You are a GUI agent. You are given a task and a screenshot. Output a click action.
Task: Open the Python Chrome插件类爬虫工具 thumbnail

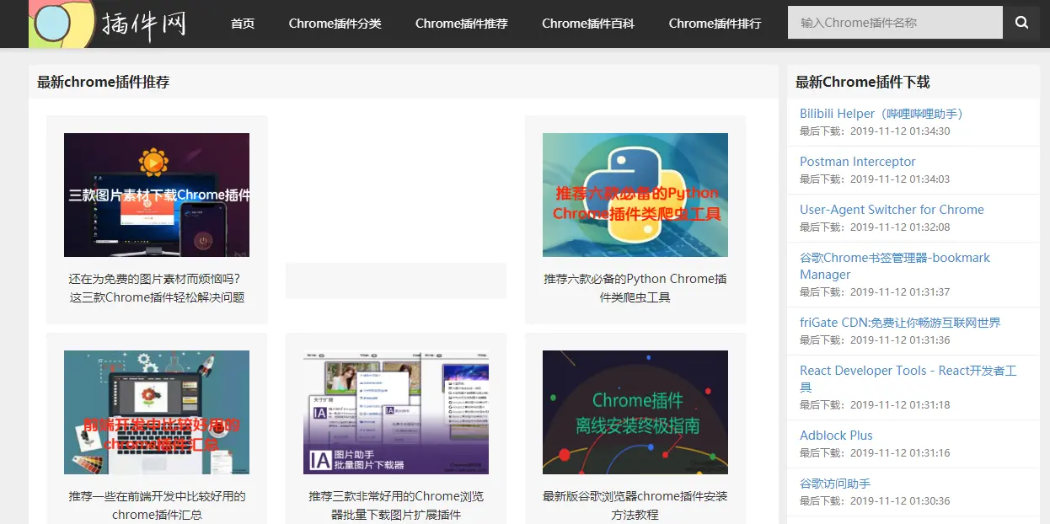[x=635, y=195]
